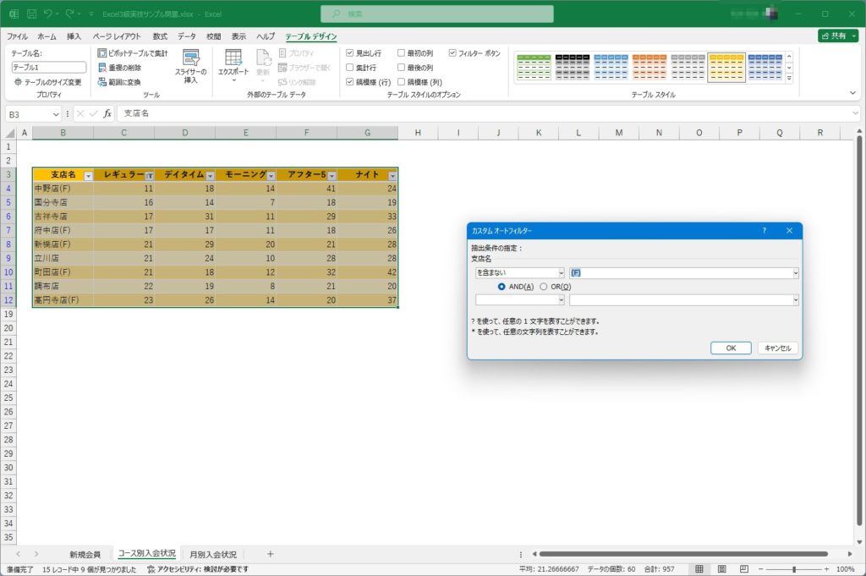Click the キャンセル button
The image size is (866, 576).
coord(777,348)
